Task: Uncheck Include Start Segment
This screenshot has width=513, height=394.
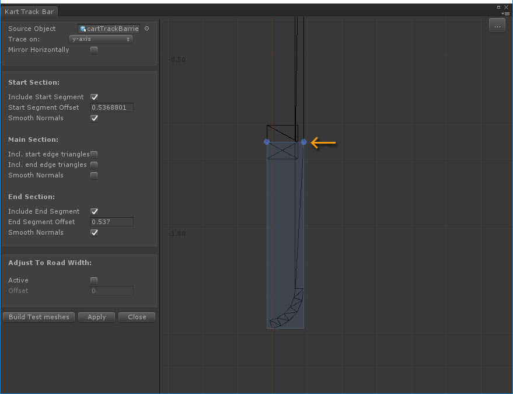Action: (94, 97)
